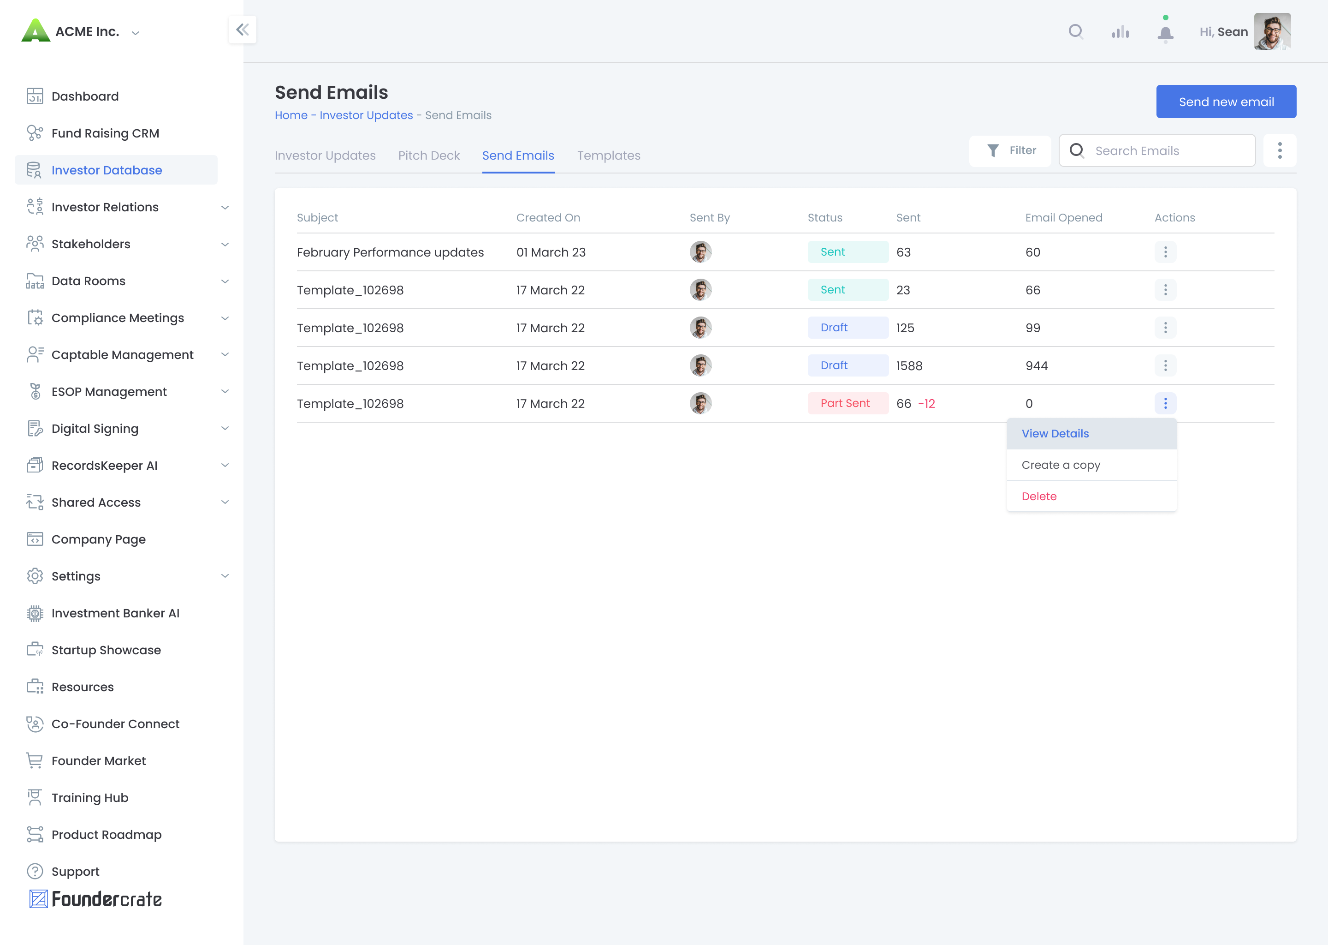
Task: Click the Investment Banker AI icon
Action: click(35, 613)
